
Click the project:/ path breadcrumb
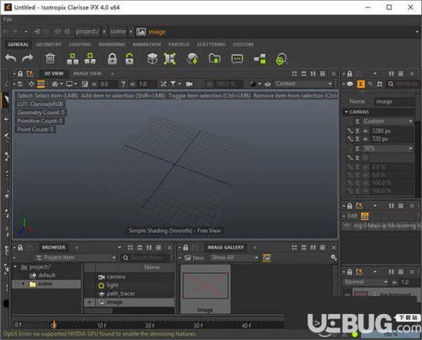click(x=87, y=31)
